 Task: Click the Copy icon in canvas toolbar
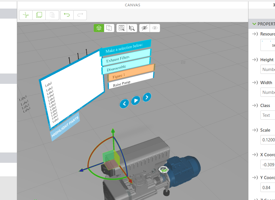point(39,15)
